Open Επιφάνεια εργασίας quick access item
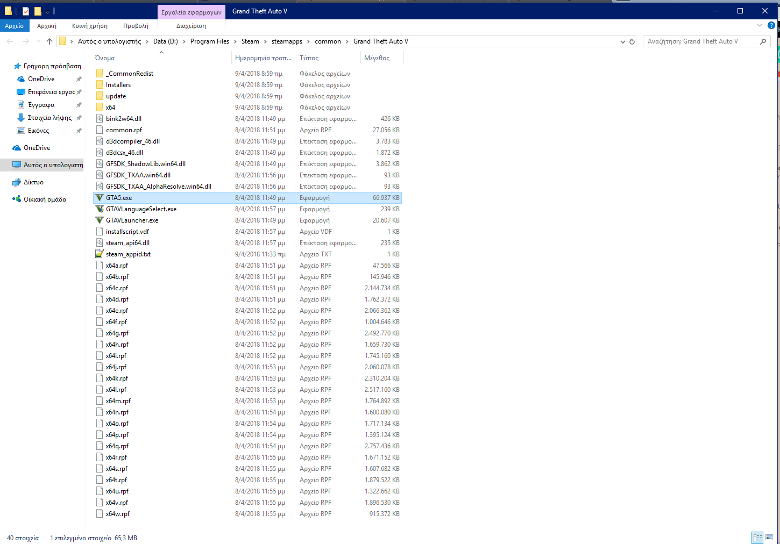 pyautogui.click(x=46, y=92)
